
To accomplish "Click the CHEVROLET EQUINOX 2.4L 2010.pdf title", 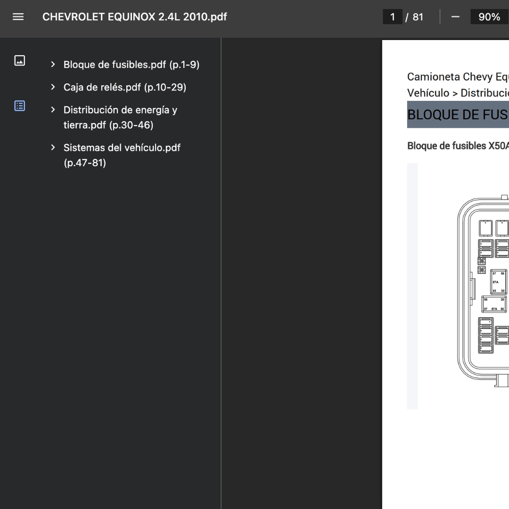I will [x=134, y=17].
